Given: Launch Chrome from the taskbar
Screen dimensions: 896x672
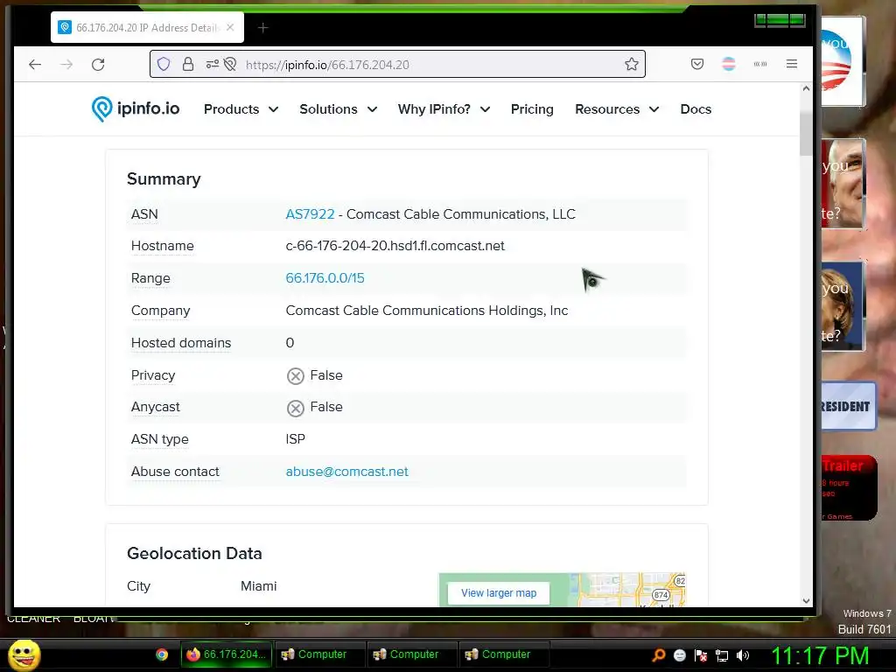Looking at the screenshot, I should (162, 654).
